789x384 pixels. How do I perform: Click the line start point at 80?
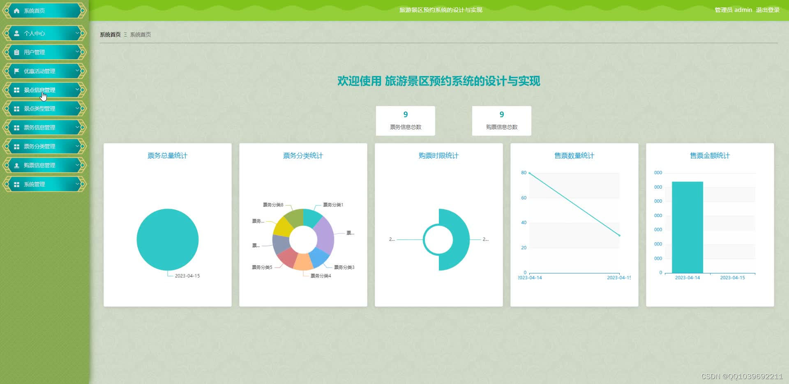point(530,173)
